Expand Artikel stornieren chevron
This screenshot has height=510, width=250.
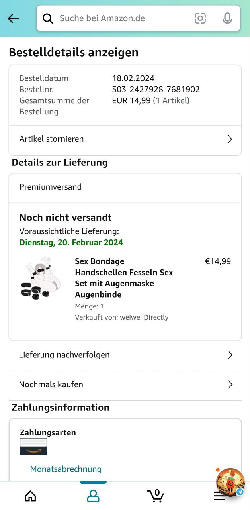229,139
